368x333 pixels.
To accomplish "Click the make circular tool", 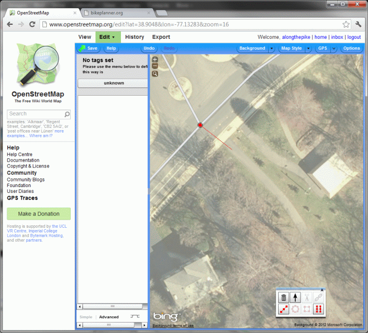I will [295, 309].
